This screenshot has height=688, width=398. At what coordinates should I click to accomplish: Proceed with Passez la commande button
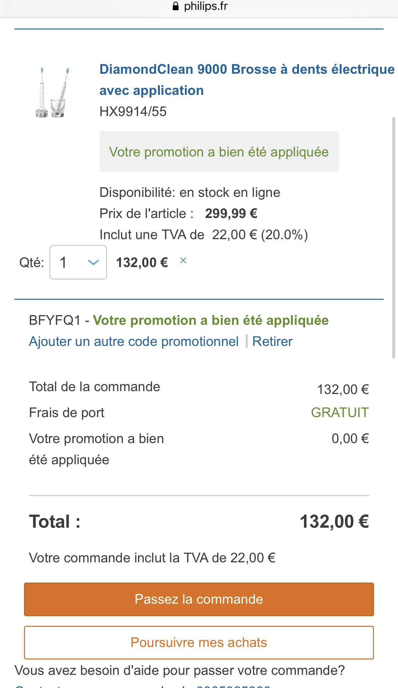click(x=199, y=599)
